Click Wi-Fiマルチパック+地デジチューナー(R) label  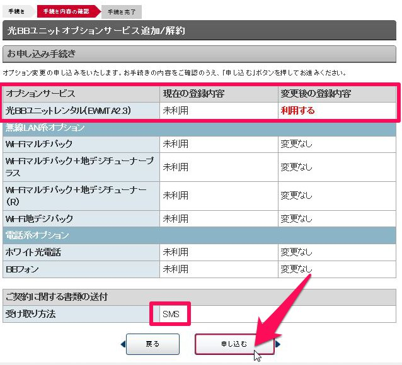pos(76,196)
